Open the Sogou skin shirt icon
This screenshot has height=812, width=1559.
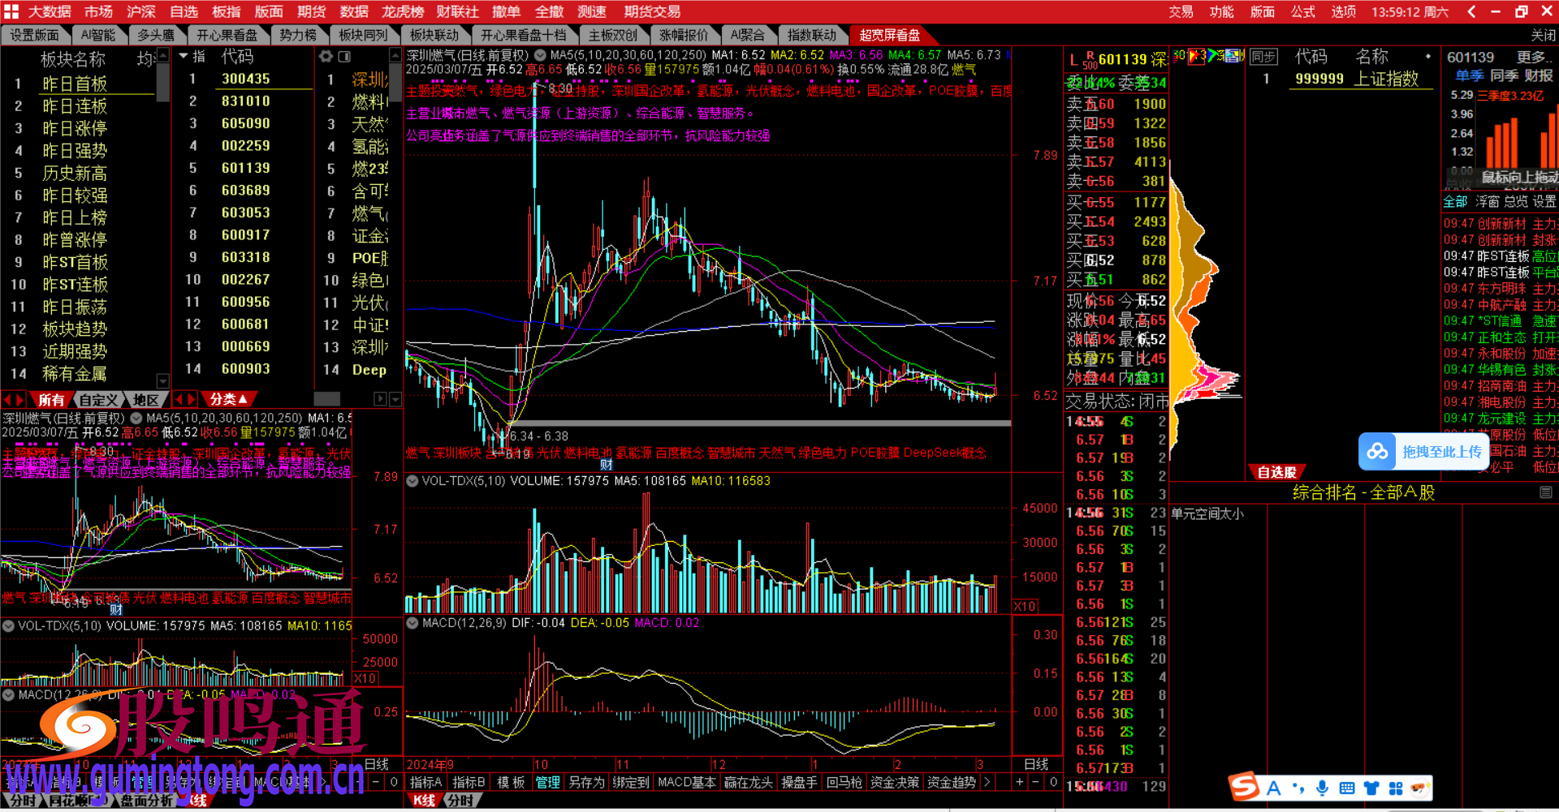coord(1371,788)
